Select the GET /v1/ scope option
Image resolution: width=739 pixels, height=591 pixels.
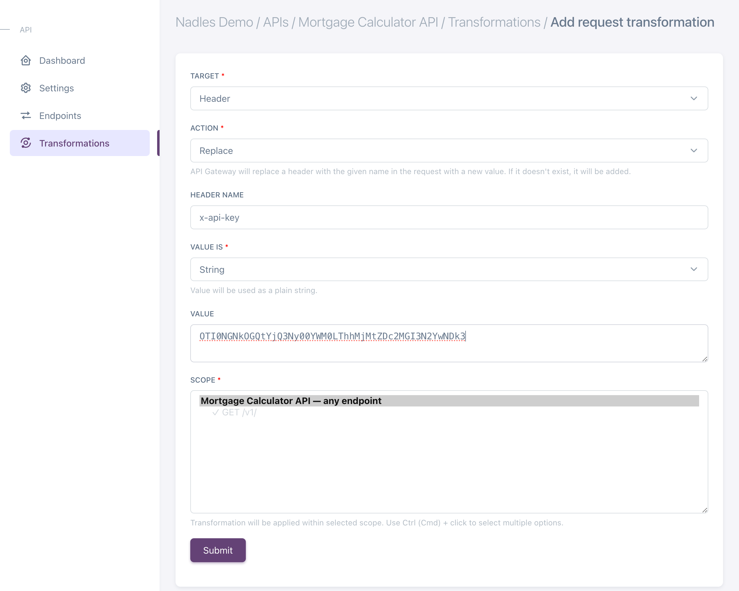click(239, 412)
